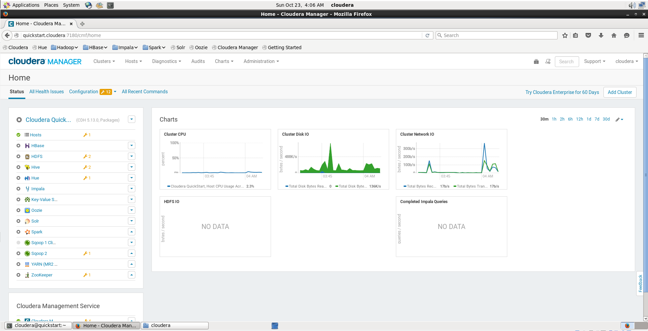Screen dimensions: 648x331
Task: Click the YARN service icon
Action: (27, 264)
